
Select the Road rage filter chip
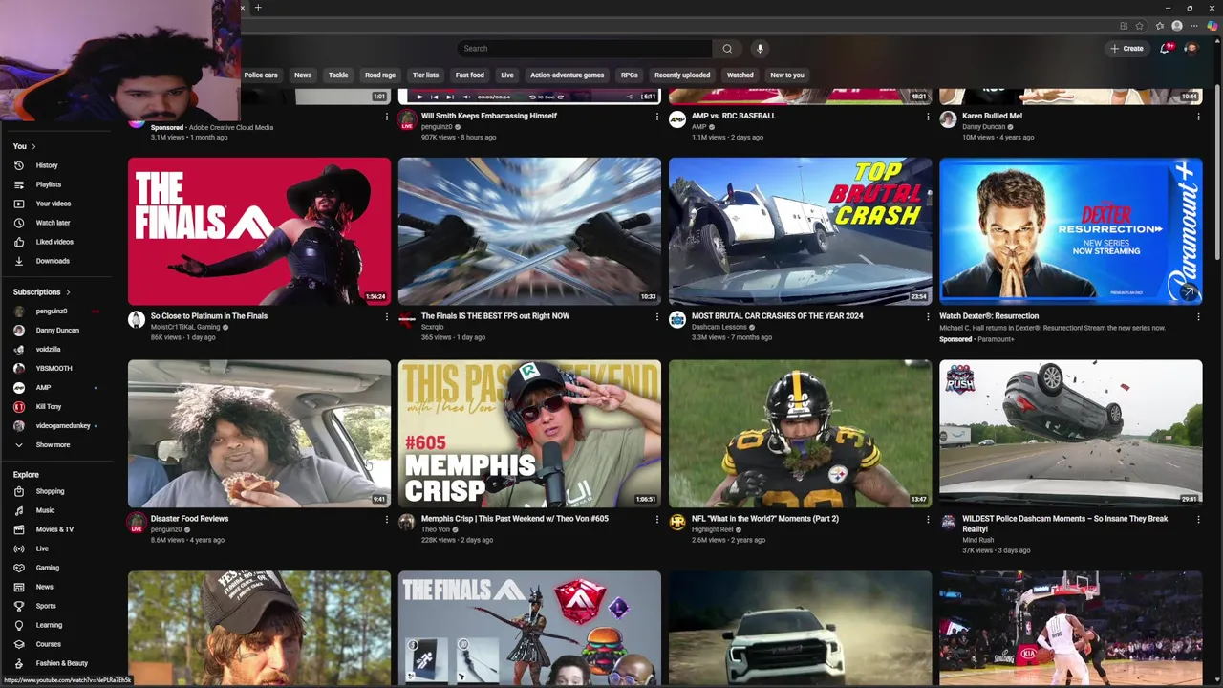[x=380, y=75]
